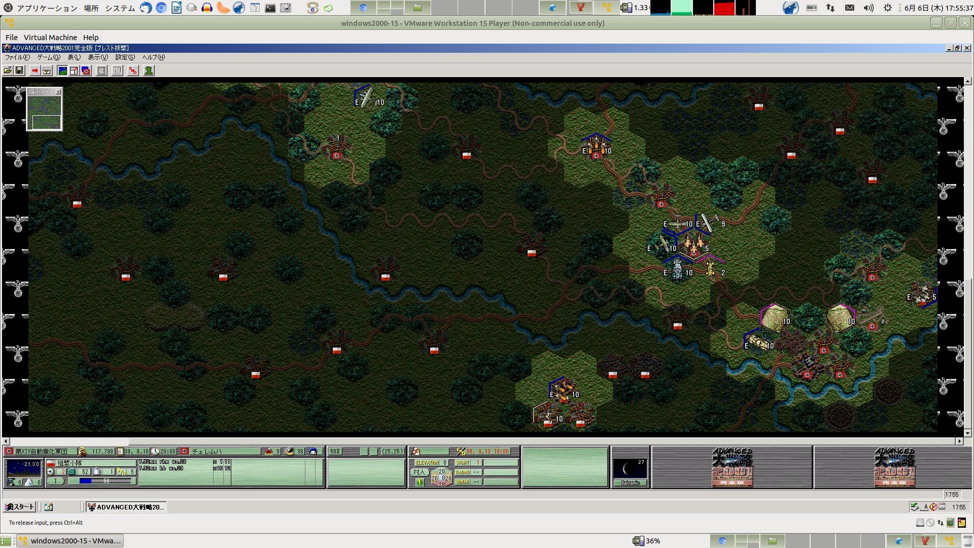Open VMware File menu
Image resolution: width=974 pixels, height=548 pixels.
(x=11, y=38)
